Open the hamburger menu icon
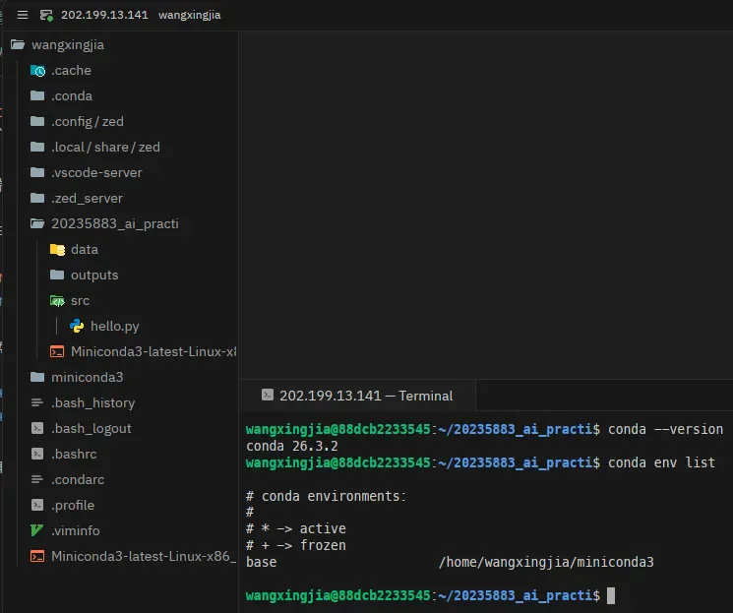Screen dimensions: 733x613 coord(23,15)
